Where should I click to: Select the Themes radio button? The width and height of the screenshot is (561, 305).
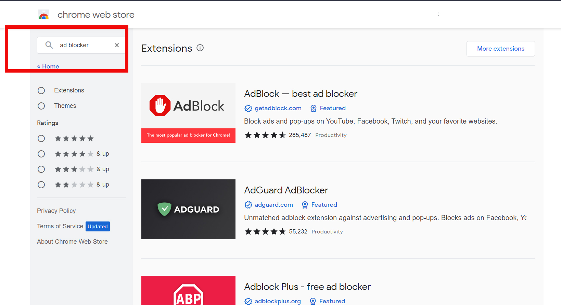tap(41, 106)
